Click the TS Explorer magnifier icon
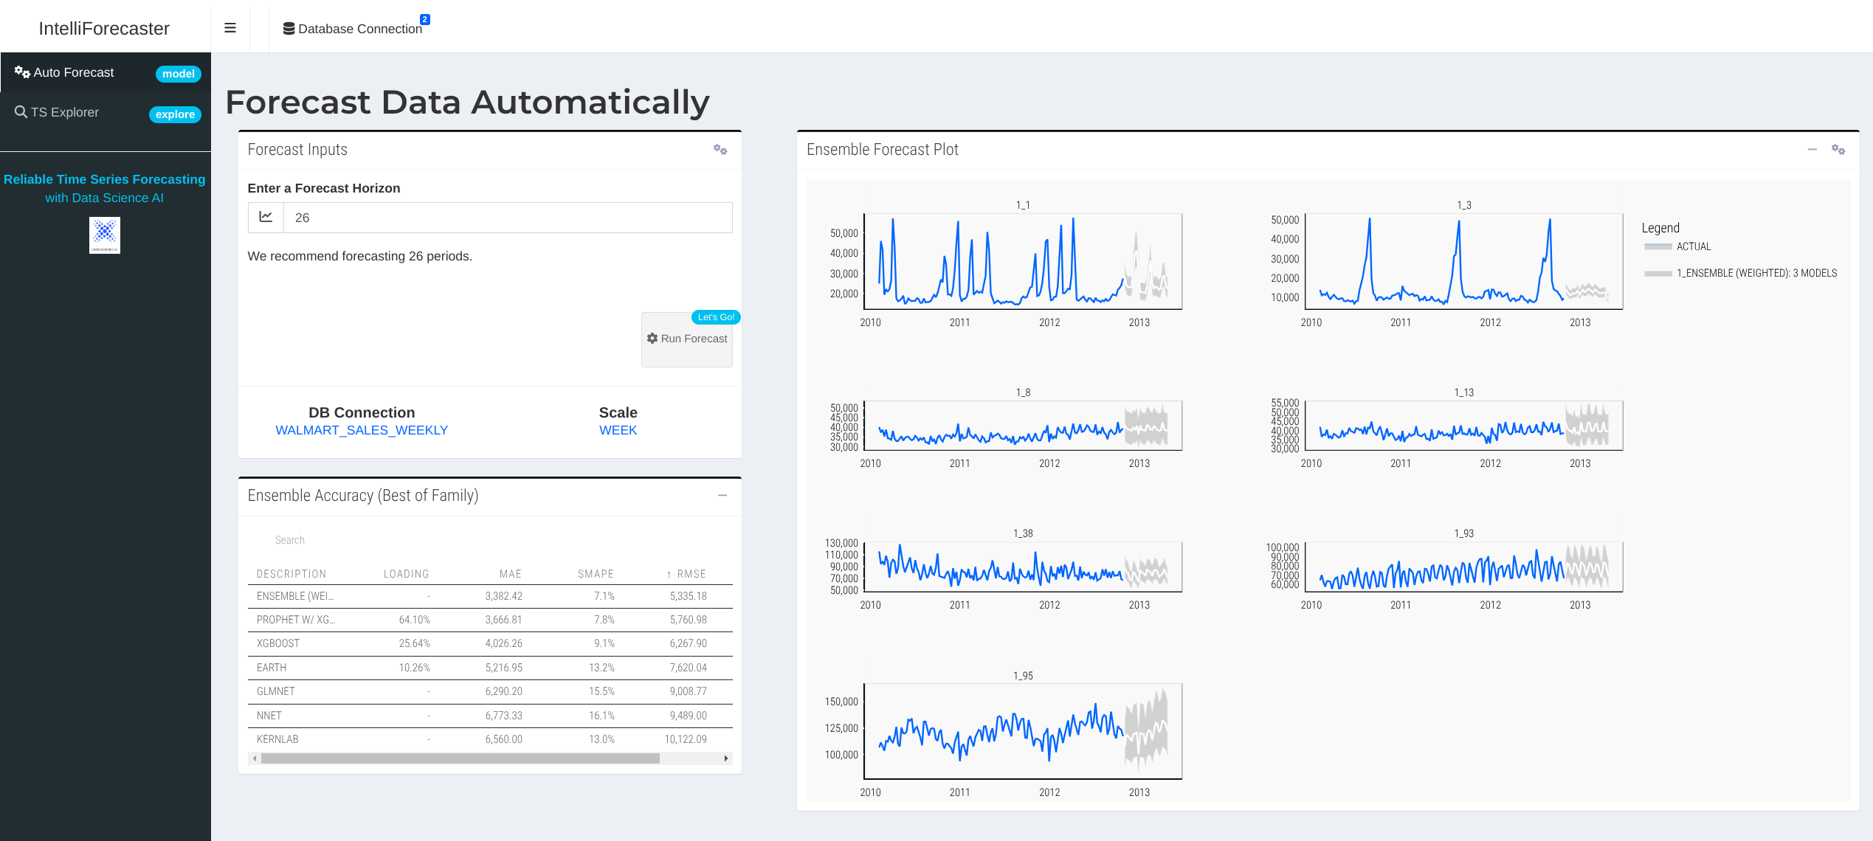 point(21,112)
